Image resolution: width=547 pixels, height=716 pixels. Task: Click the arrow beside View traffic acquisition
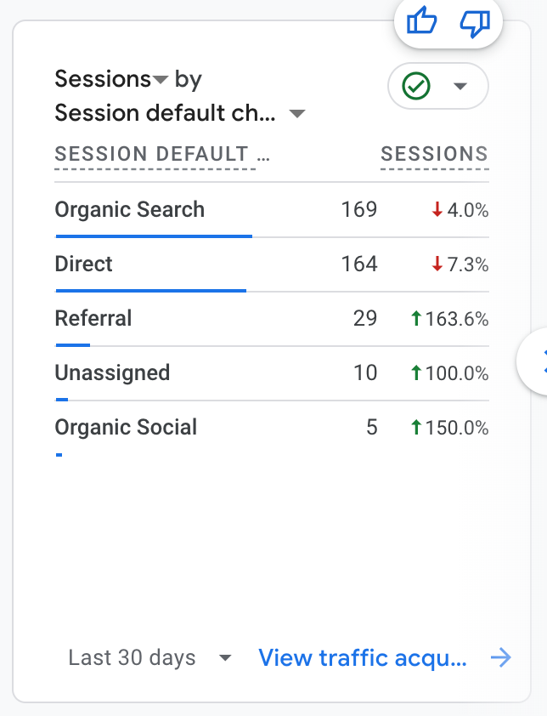pyautogui.click(x=501, y=657)
